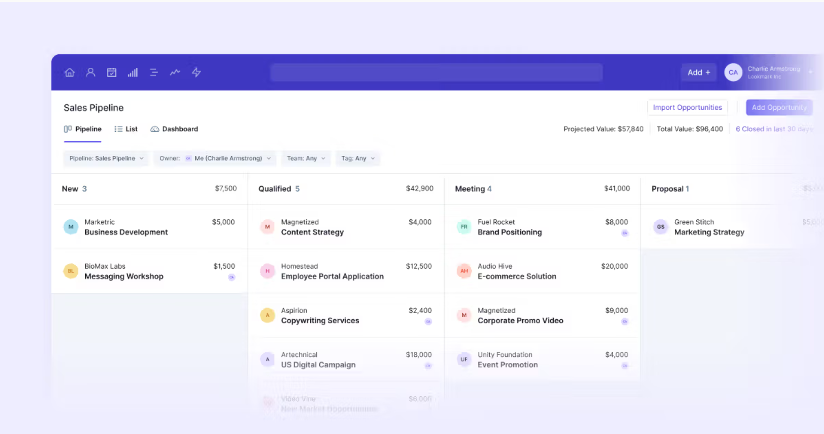
Task: Select the Qualified column header
Action: click(x=279, y=189)
